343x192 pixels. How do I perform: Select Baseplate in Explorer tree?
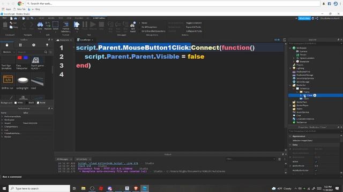304,62
